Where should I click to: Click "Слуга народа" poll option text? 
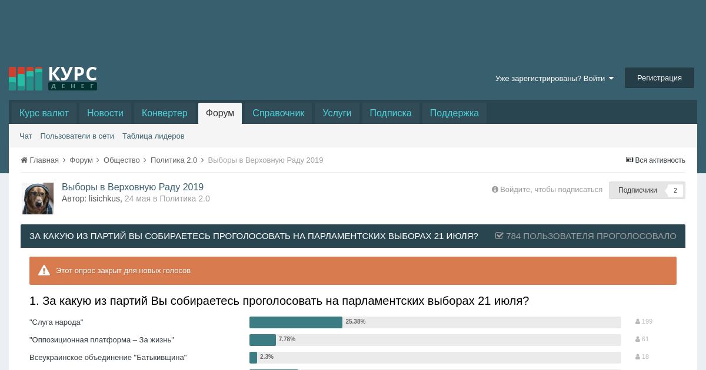(x=56, y=322)
